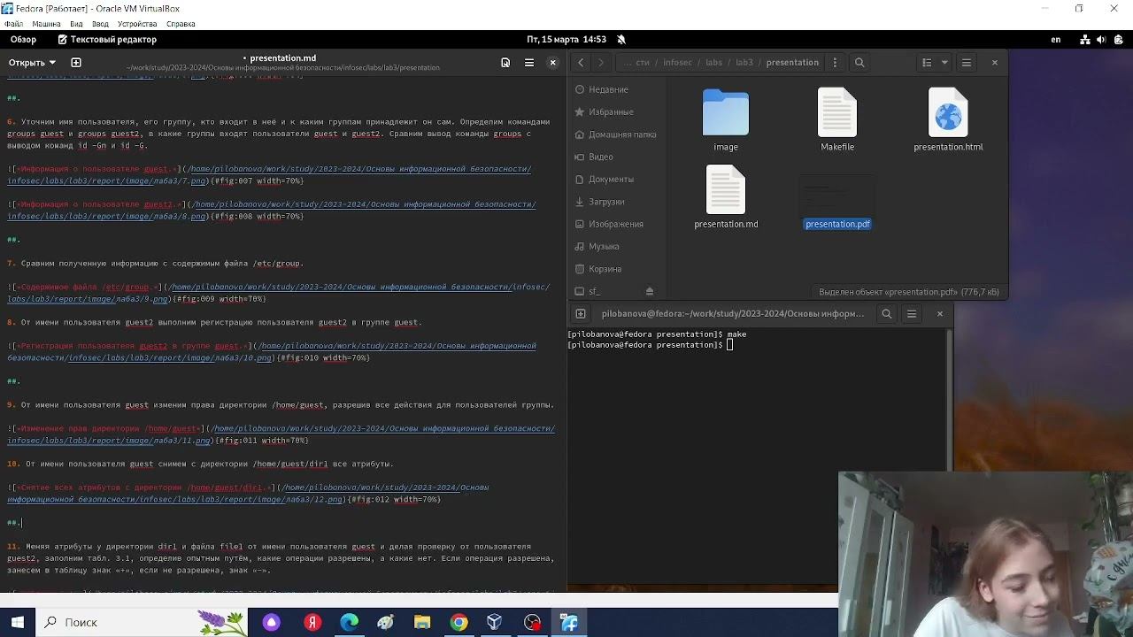
Task: Open the new document tab button in text editor
Action: coord(76,63)
